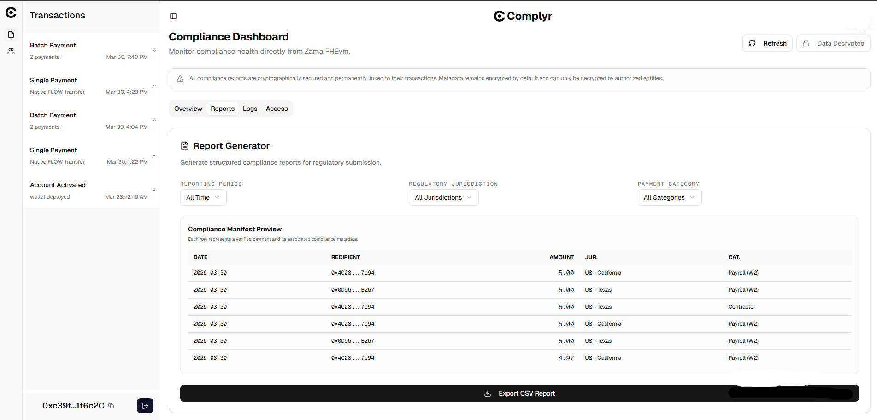This screenshot has height=420, width=877.
Task: Copy the wallet address using the copy icon
Action: (x=111, y=406)
